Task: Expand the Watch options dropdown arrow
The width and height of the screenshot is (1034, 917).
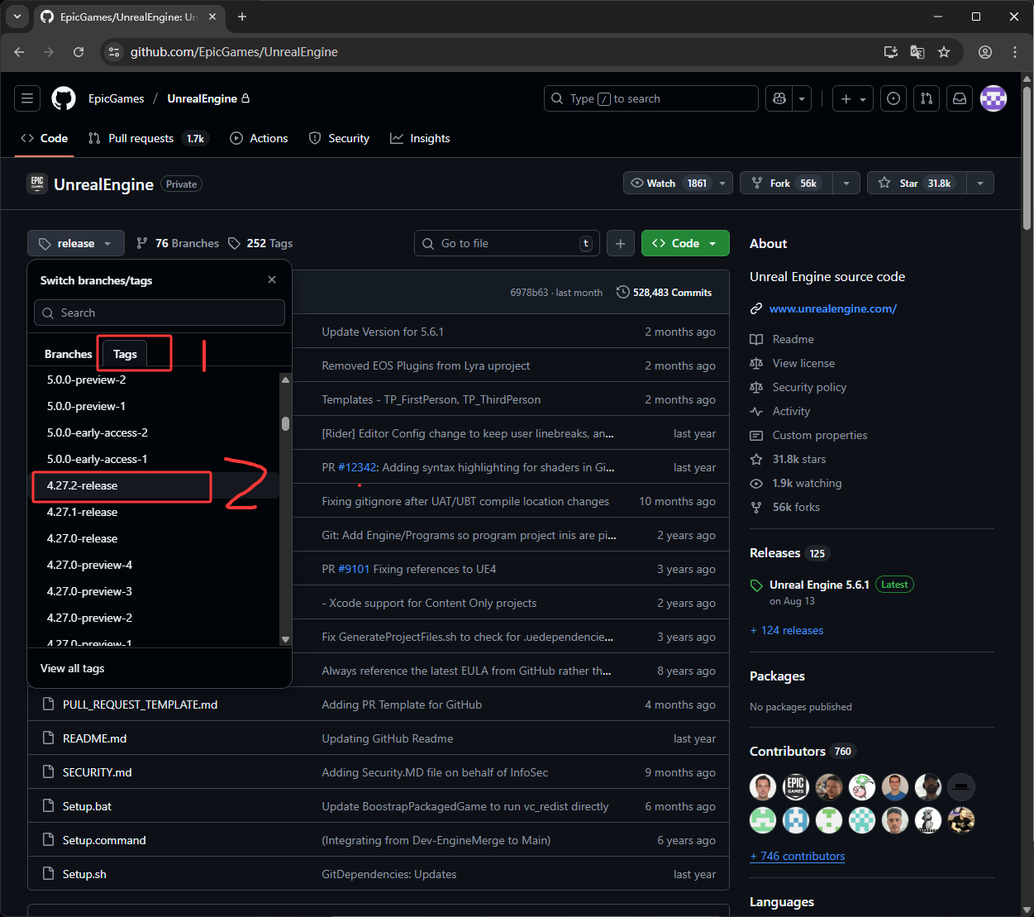Action: tap(723, 183)
